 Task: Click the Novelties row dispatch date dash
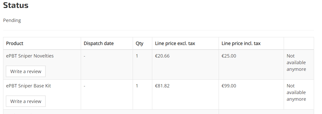point(85,56)
